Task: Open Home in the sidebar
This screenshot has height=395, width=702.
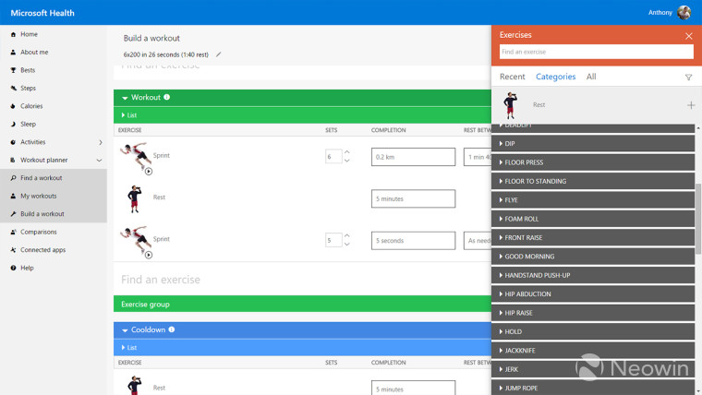Action: pos(29,34)
